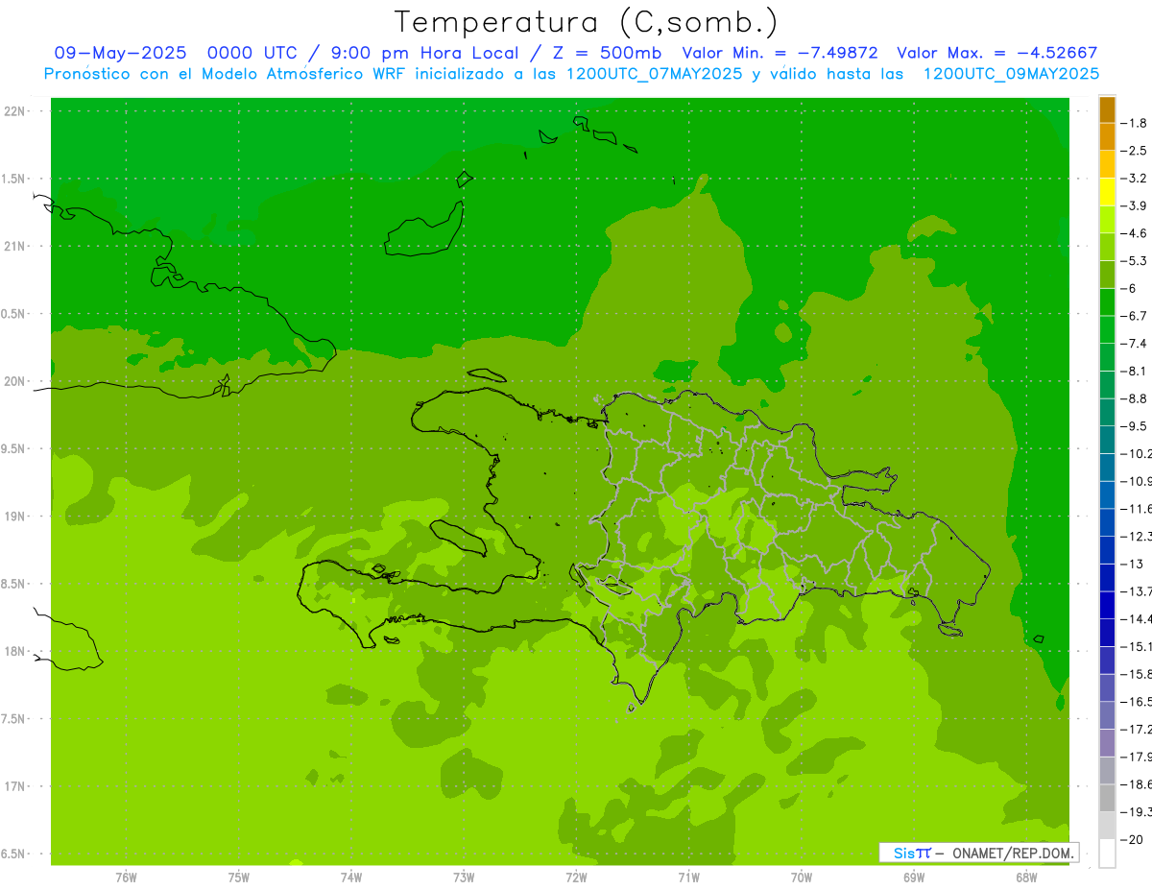The image size is (1152, 890).
Task: Click the -4.6 colorbar value
Action: pos(1135,233)
